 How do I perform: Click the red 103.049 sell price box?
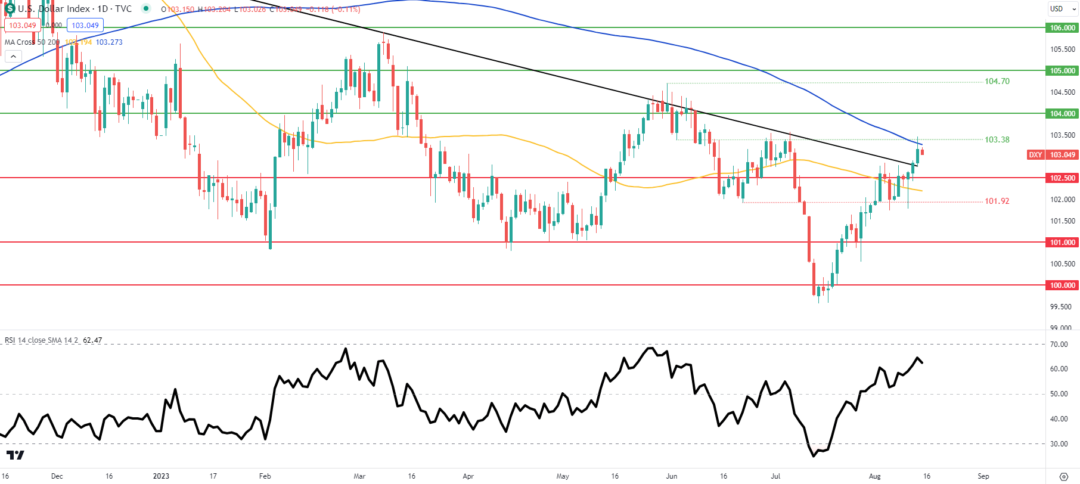[23, 25]
